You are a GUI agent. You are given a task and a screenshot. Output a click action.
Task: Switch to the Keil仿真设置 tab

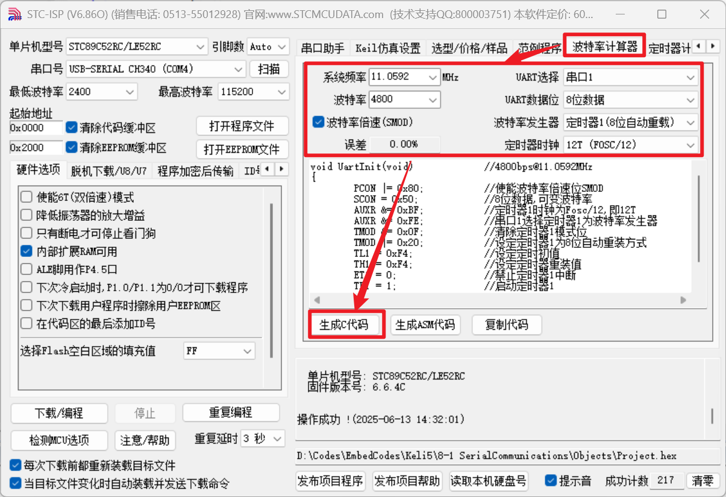388,49
